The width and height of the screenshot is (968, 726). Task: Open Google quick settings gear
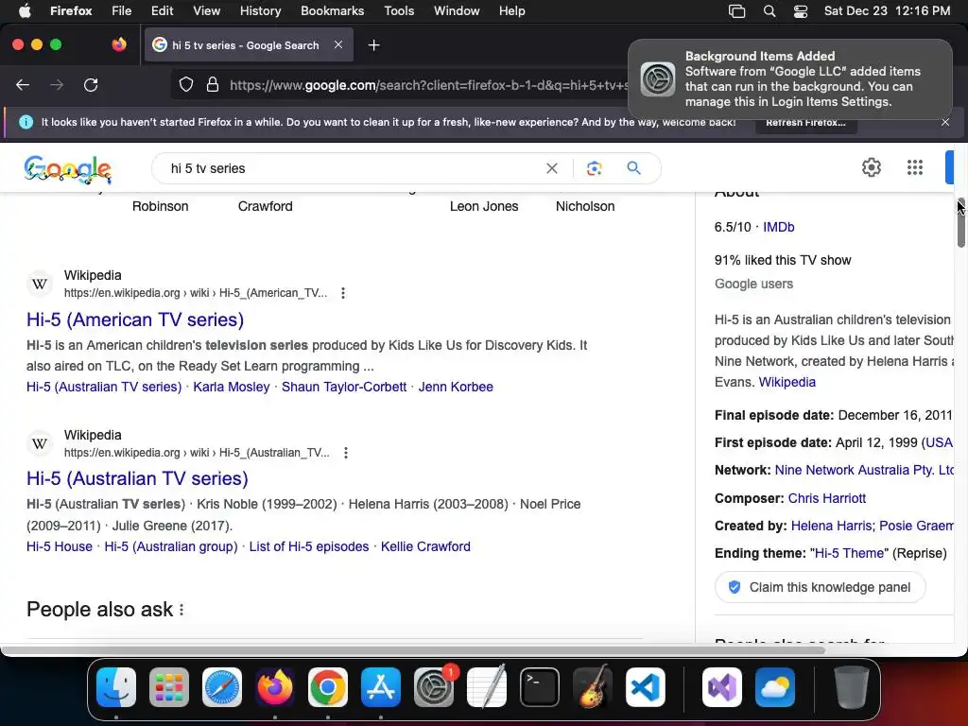(x=871, y=167)
